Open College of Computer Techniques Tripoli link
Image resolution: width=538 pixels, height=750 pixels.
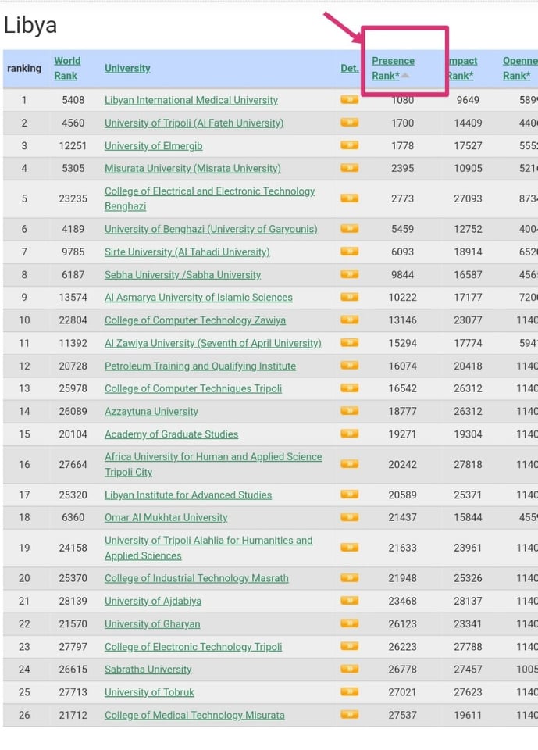(x=193, y=388)
